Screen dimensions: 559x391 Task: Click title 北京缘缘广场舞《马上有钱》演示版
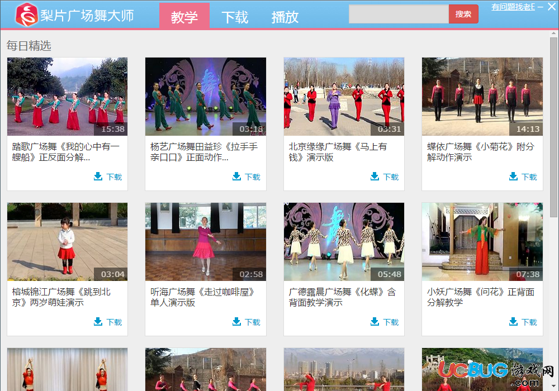pos(338,152)
